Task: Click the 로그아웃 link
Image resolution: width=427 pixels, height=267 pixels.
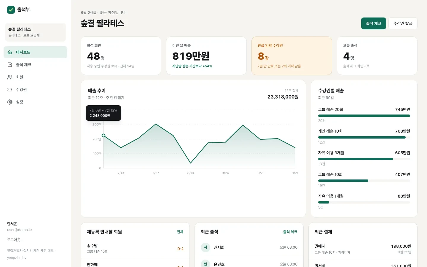Action: click(14, 240)
